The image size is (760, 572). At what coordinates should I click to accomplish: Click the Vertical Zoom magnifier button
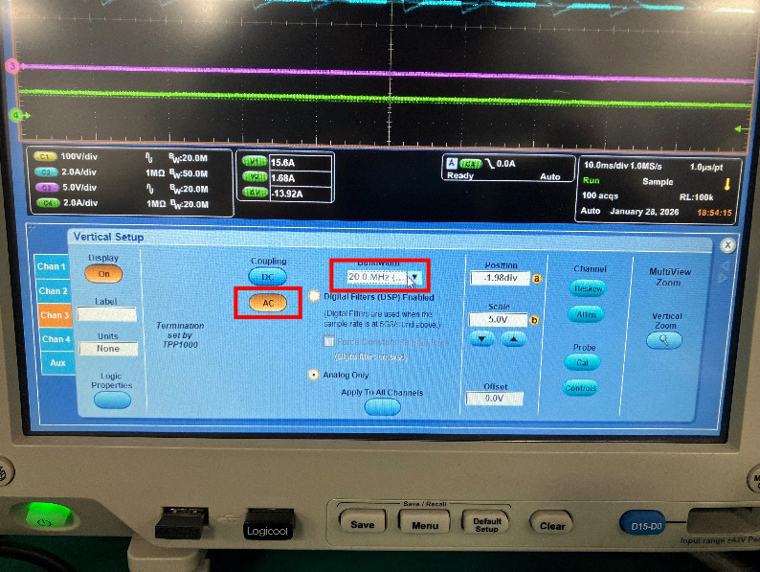[666, 340]
